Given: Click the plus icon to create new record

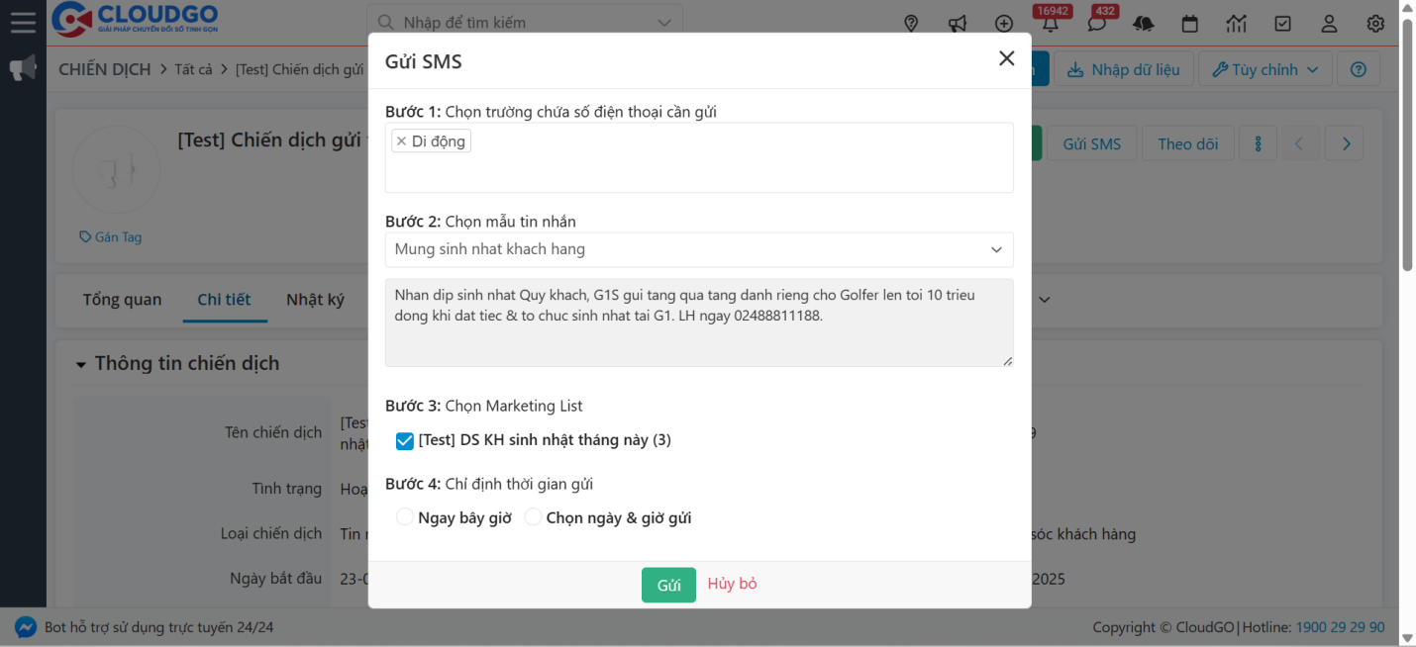Looking at the screenshot, I should click(x=1003, y=22).
